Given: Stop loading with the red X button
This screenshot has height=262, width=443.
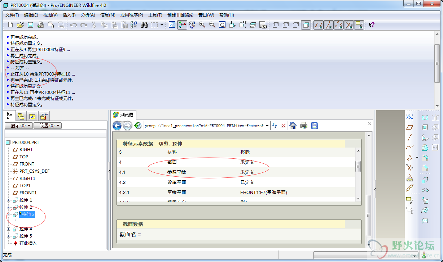Looking at the screenshot, I should pyautogui.click(x=284, y=126).
